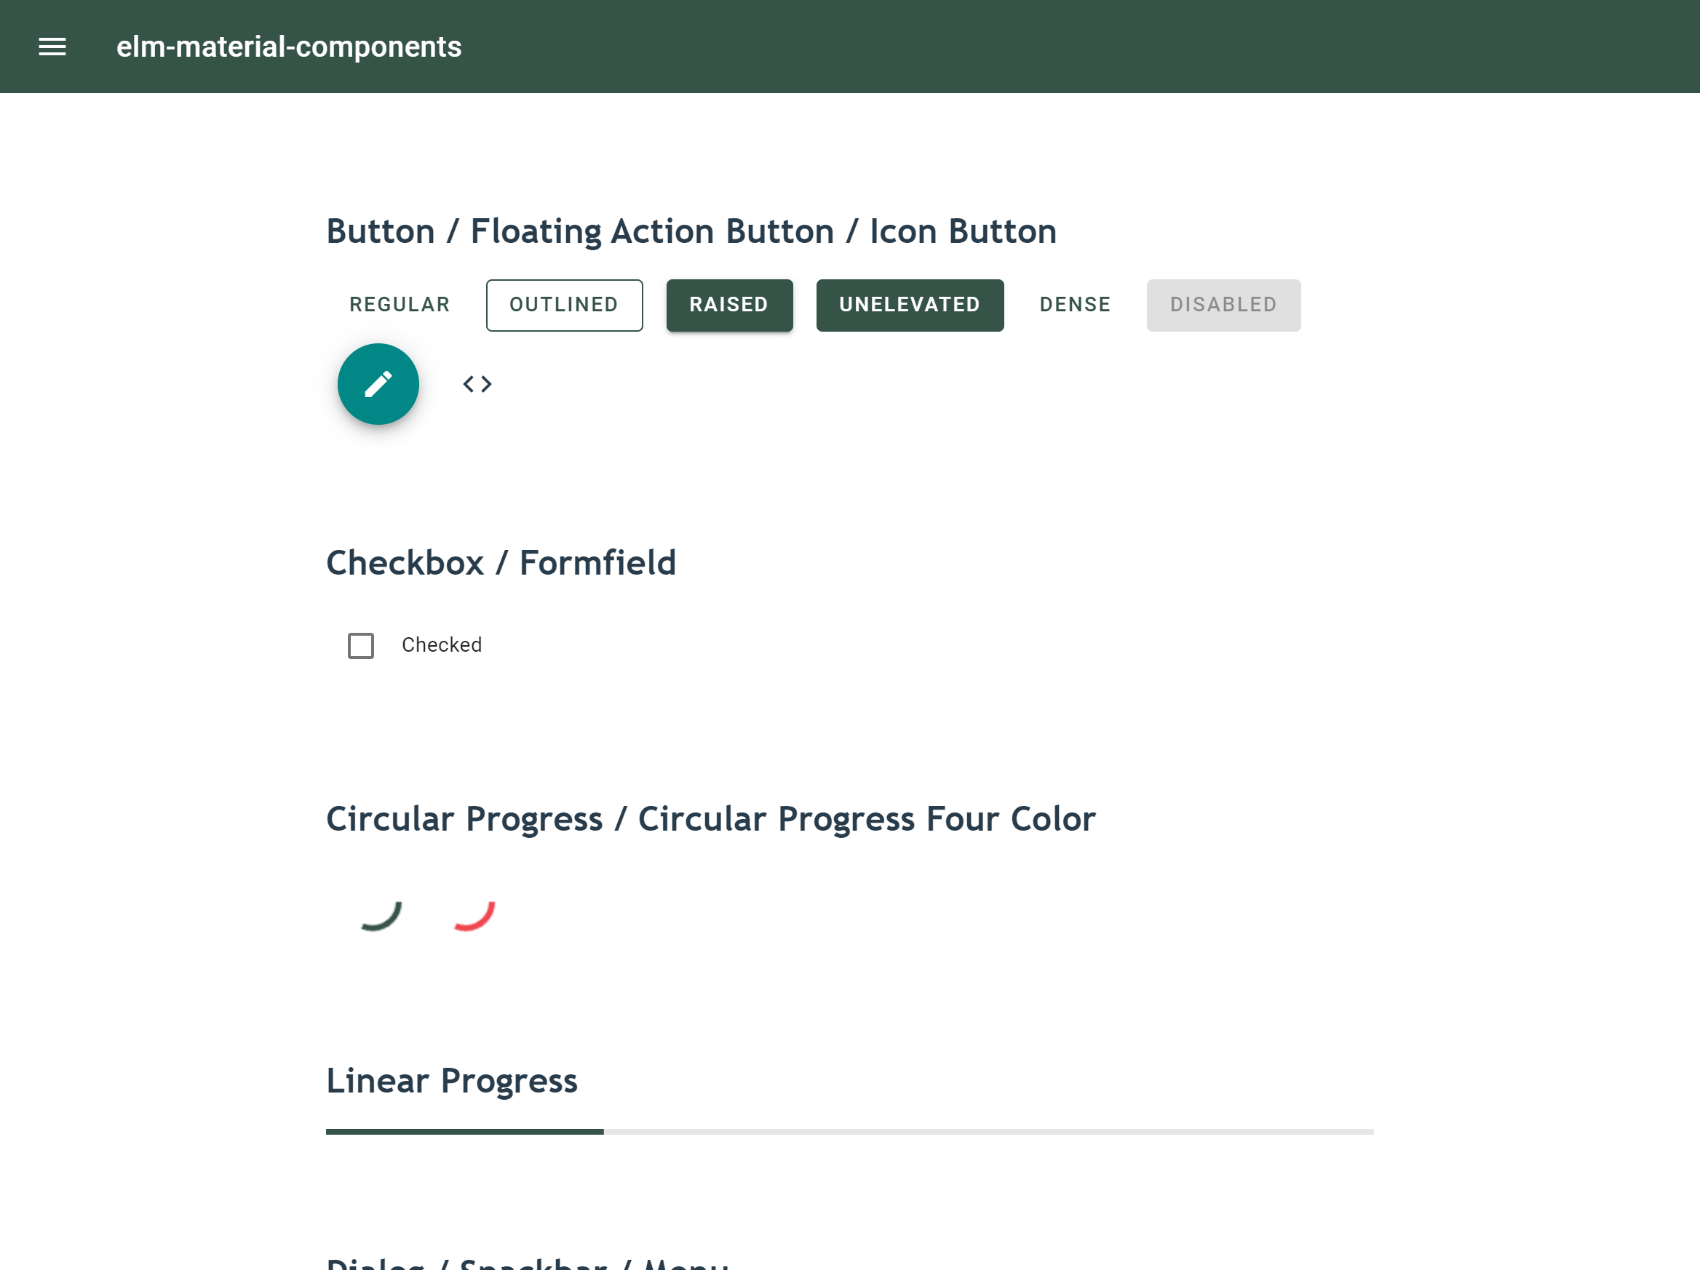
Task: Click the Circular Progress section heading
Action: coord(711,819)
